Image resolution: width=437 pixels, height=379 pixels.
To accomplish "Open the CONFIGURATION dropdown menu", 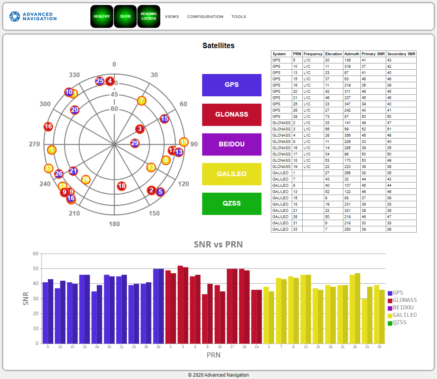I will pyautogui.click(x=205, y=17).
